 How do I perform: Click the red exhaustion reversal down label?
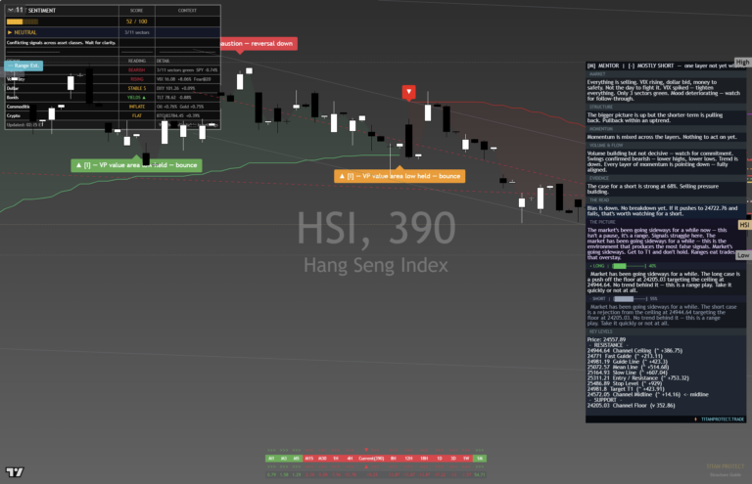258,44
